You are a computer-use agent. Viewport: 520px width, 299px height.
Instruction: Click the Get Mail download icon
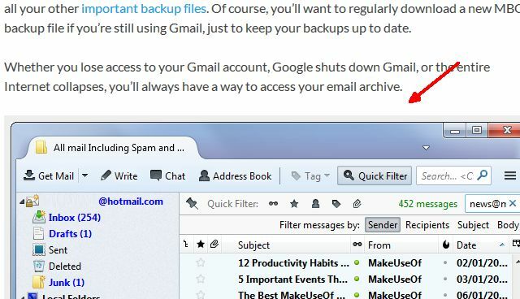[29, 175]
